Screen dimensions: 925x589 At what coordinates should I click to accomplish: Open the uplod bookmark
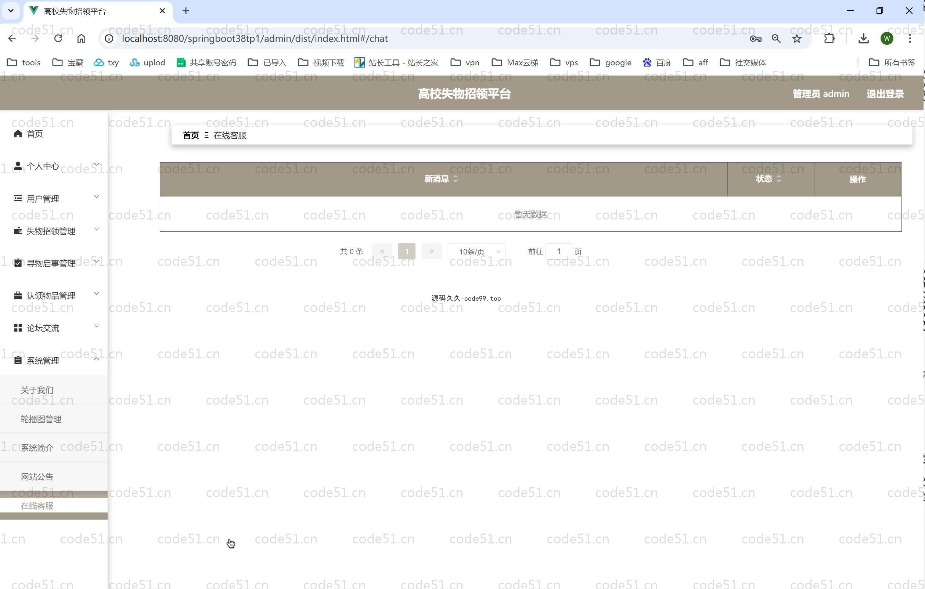148,62
